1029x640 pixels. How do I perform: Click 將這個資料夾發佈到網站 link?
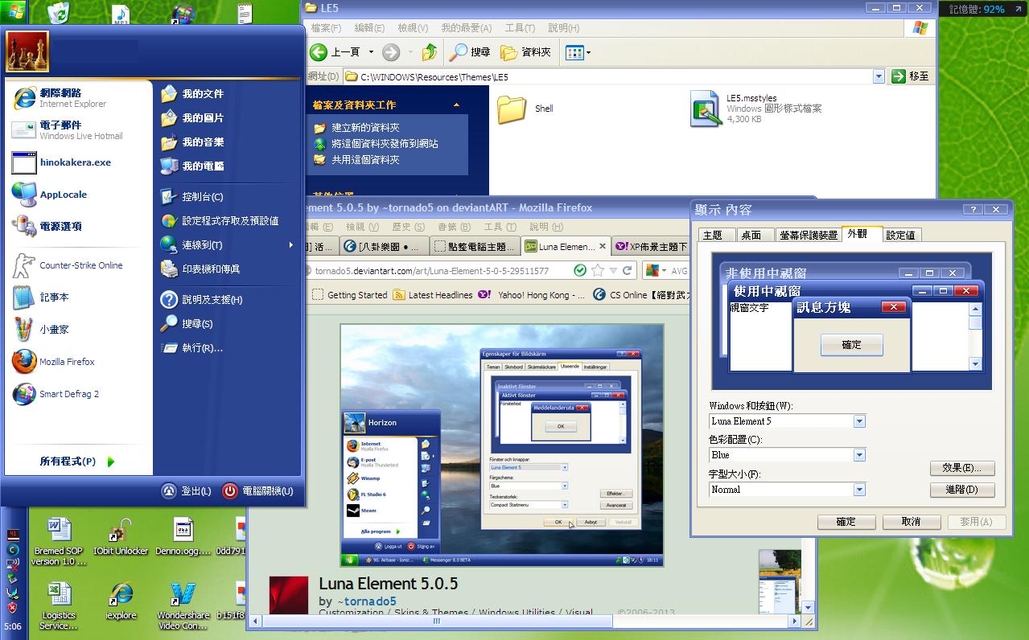[x=385, y=144]
